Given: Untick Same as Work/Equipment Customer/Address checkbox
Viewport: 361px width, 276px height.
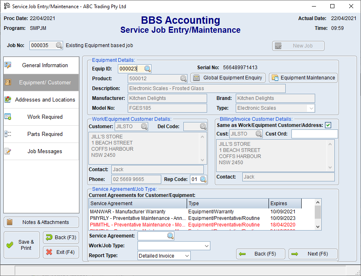Looking at the screenshot, I should (x=328, y=125).
